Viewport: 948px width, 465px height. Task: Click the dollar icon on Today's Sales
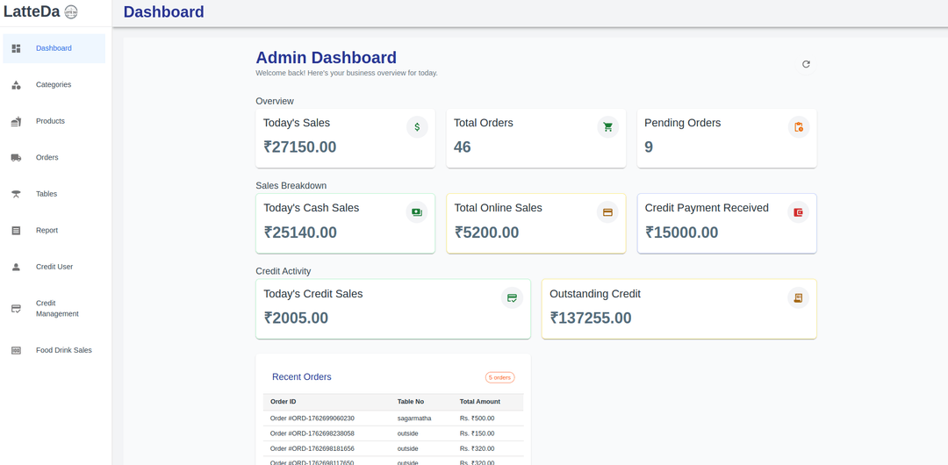pos(417,127)
